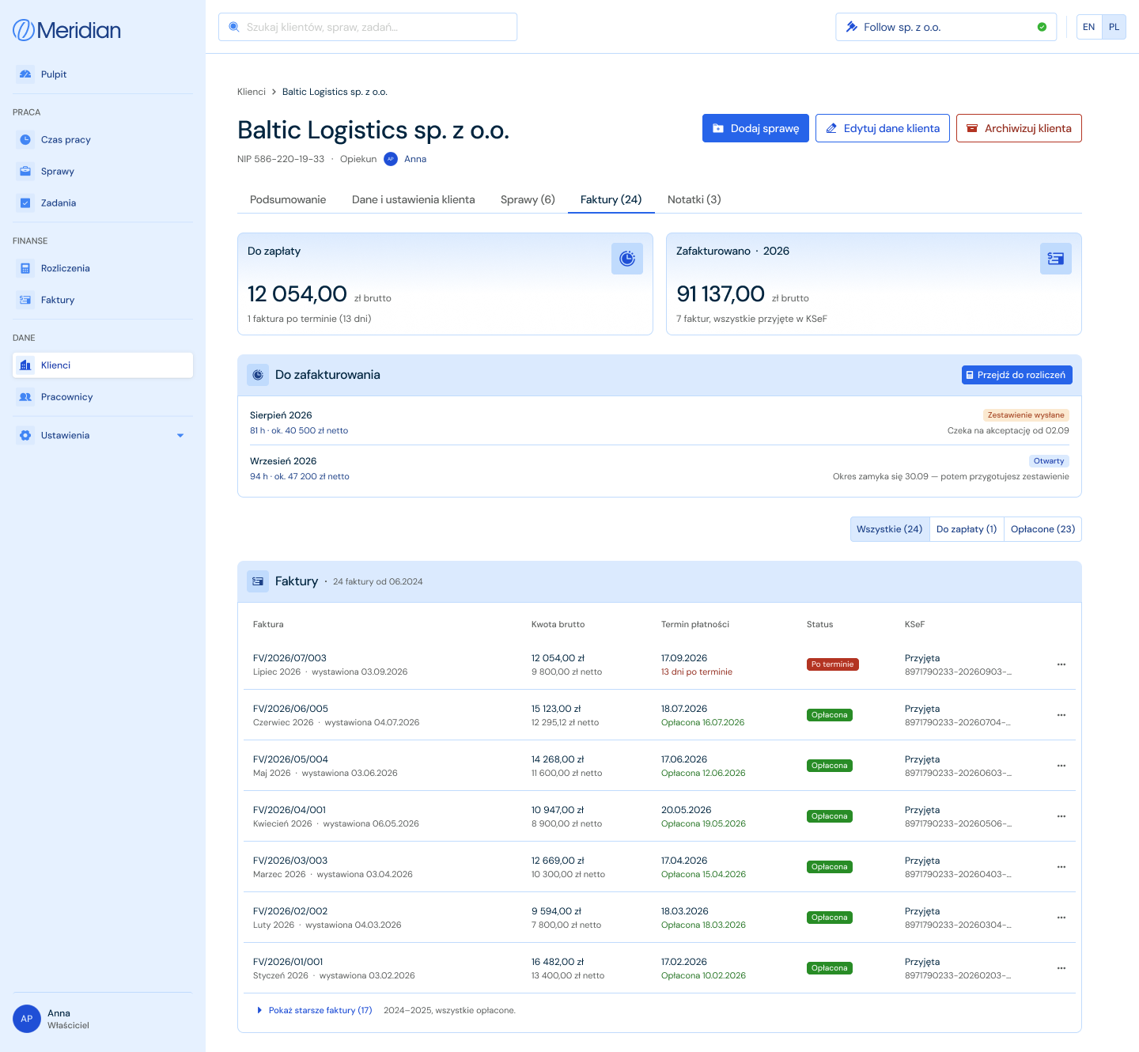
Task: Open the Wrzesień 2026 billing period
Action: tap(660, 468)
